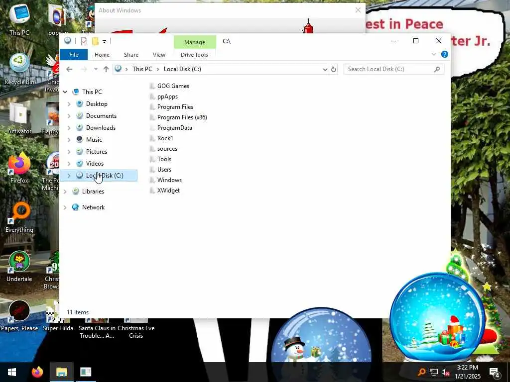Expand the Libraries tree node

click(x=65, y=191)
